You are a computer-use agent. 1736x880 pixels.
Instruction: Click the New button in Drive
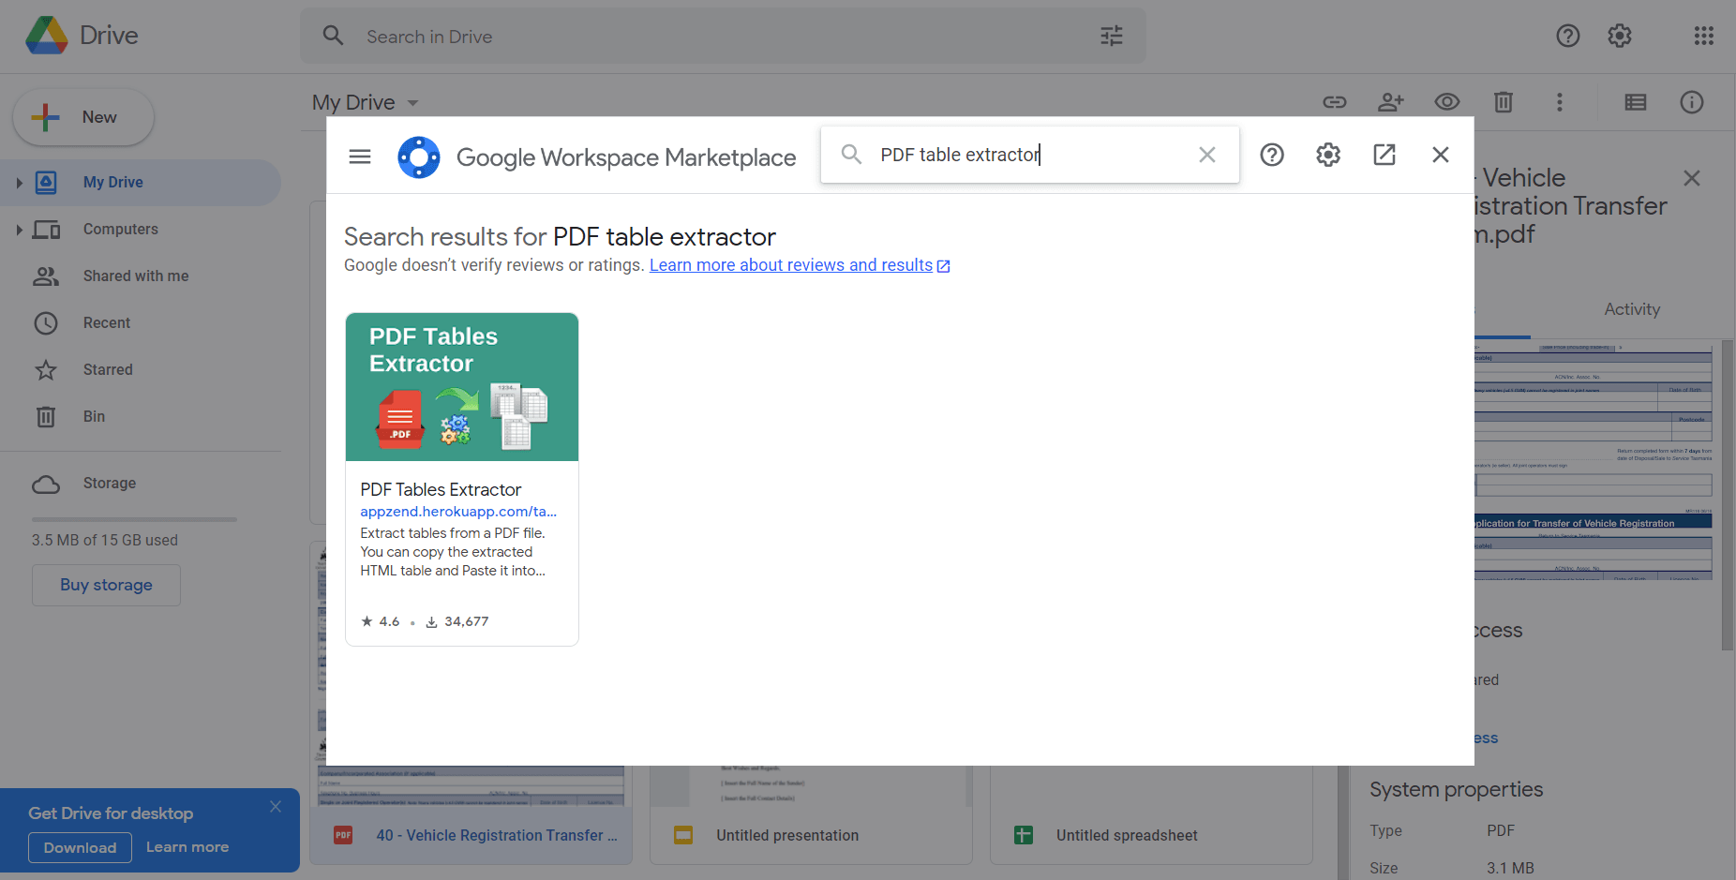pos(83,117)
